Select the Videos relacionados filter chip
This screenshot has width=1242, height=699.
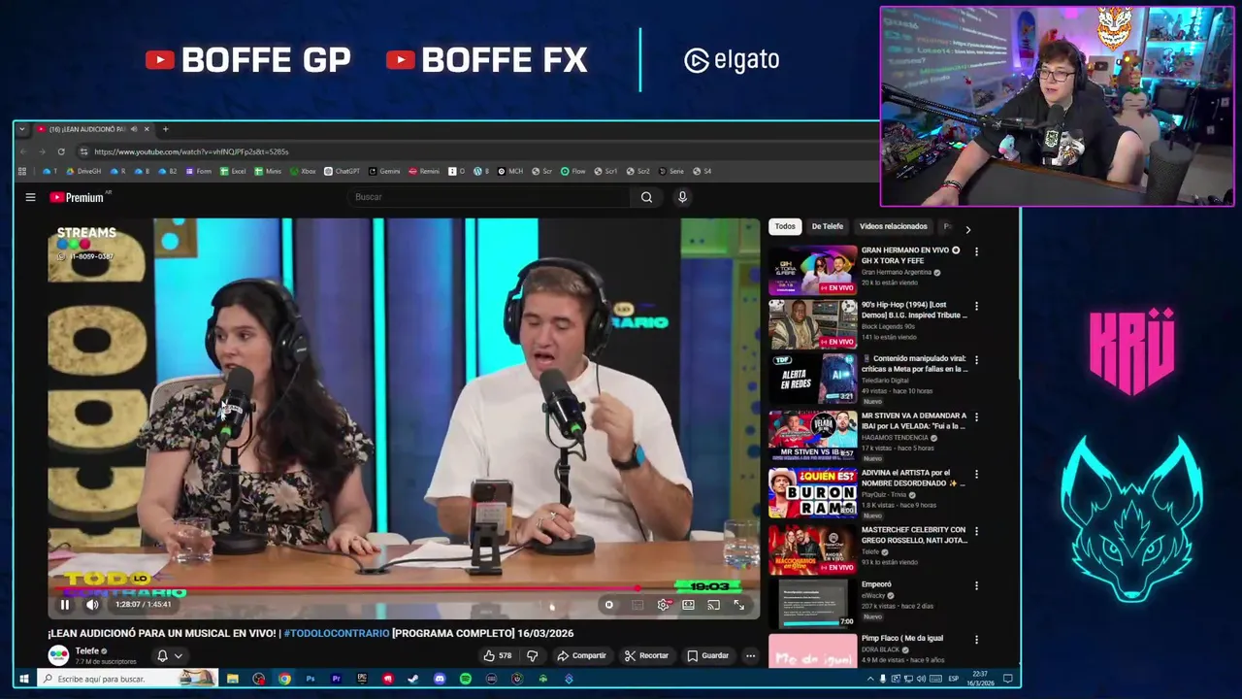click(894, 226)
